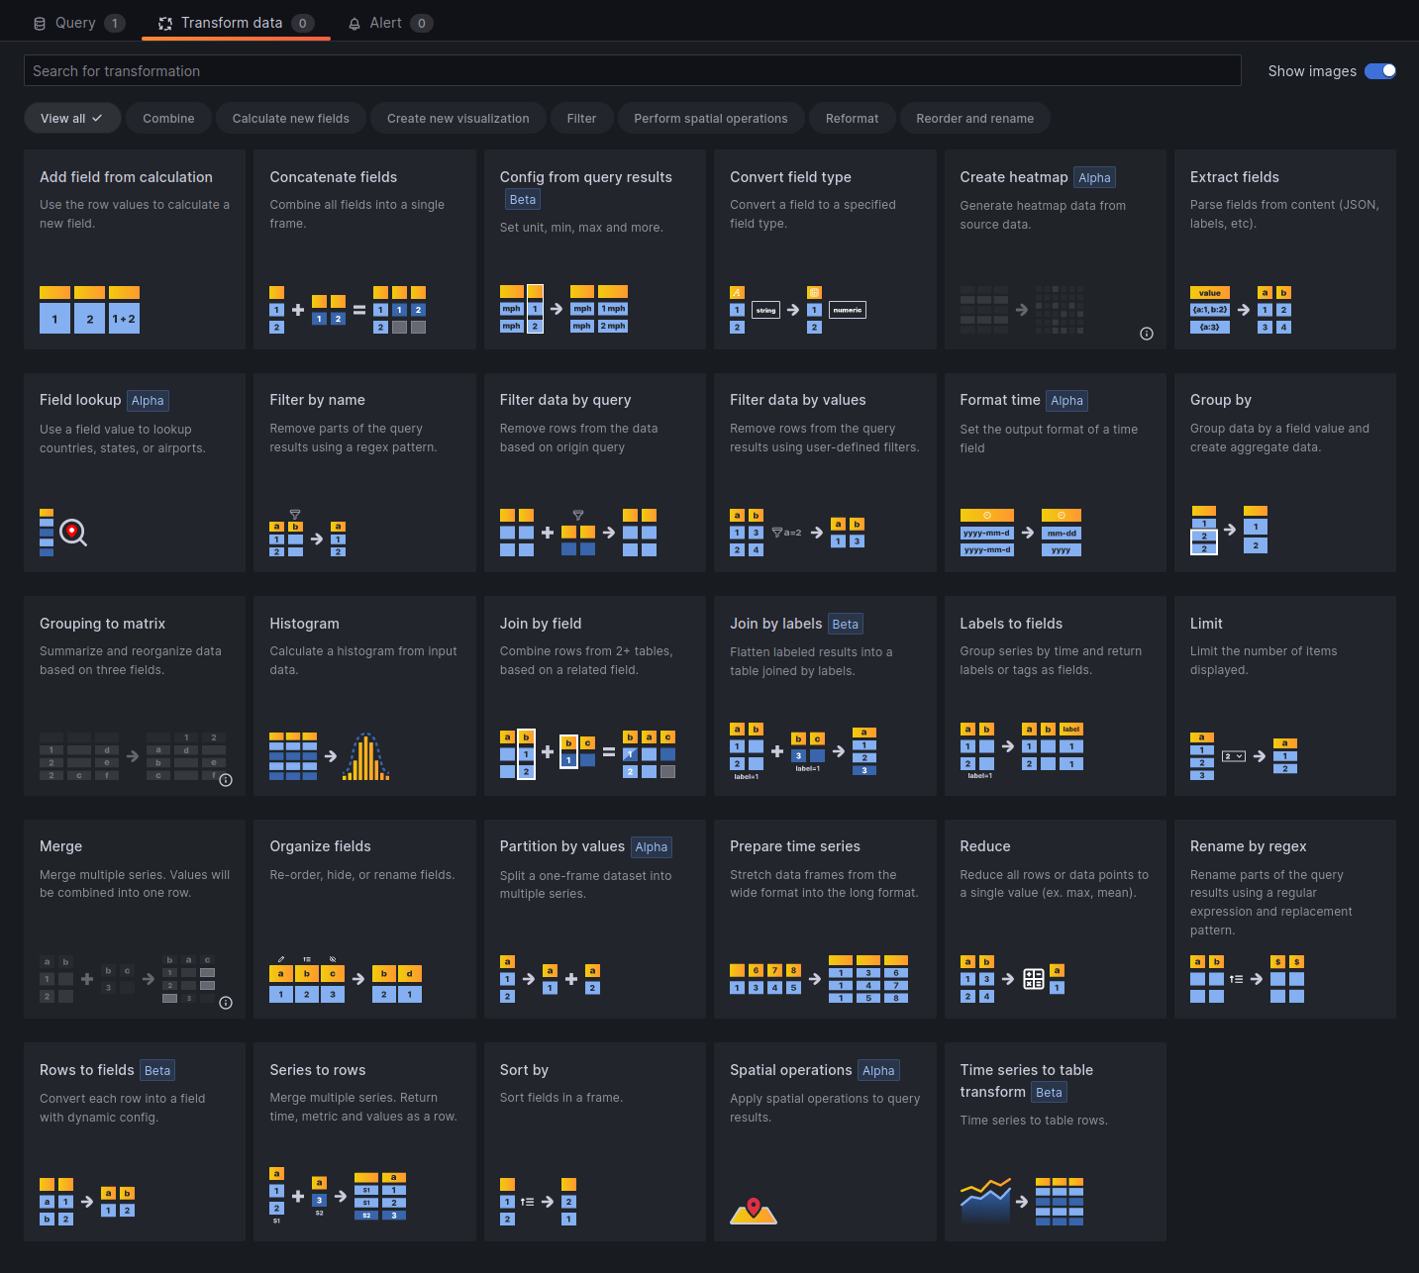
Task: Click the info icon on Grouping to matrix card
Action: tap(226, 780)
